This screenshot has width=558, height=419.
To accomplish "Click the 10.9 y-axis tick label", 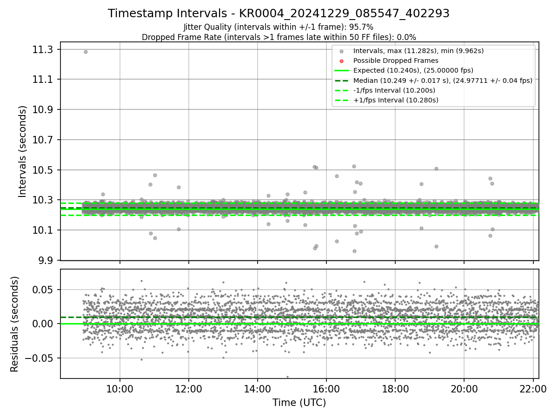I will coord(43,110).
